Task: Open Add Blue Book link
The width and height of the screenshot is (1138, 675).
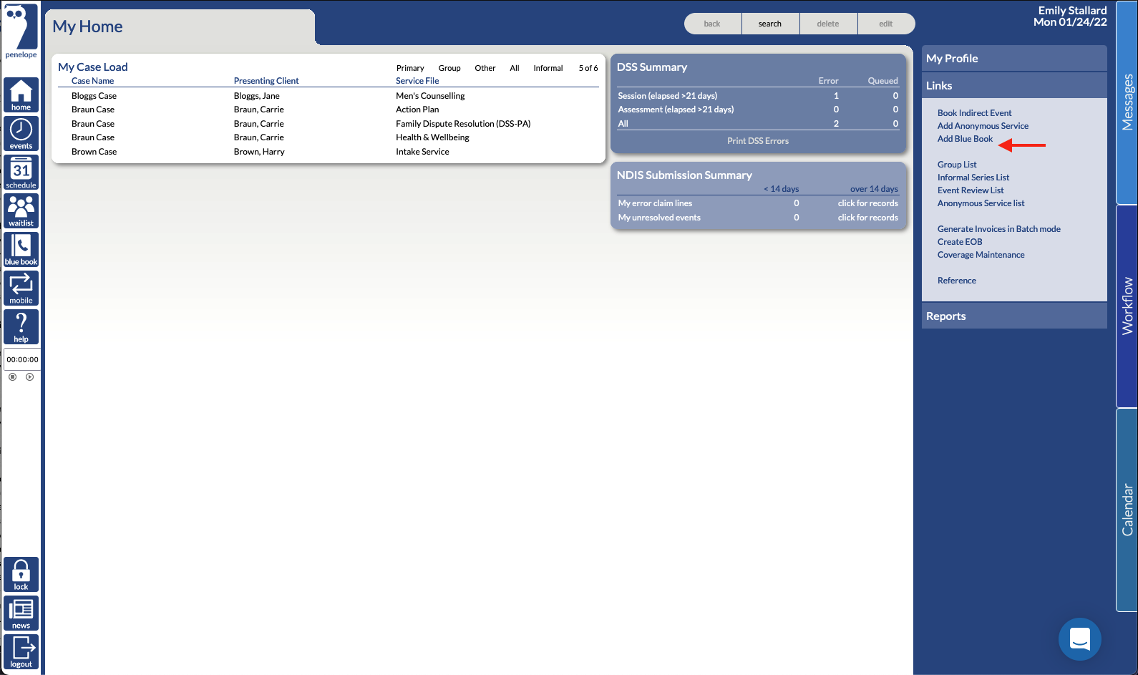Action: [x=965, y=139]
